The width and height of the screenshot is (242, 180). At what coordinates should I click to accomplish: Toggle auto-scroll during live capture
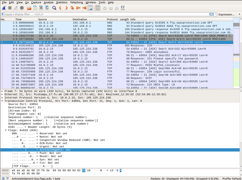click(90, 8)
